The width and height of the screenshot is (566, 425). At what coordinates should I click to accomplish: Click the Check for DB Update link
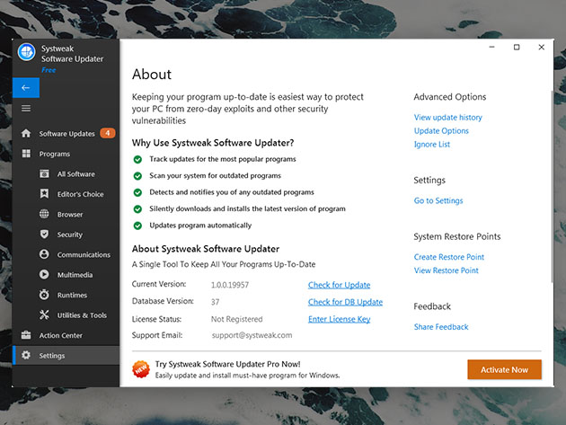tap(345, 302)
